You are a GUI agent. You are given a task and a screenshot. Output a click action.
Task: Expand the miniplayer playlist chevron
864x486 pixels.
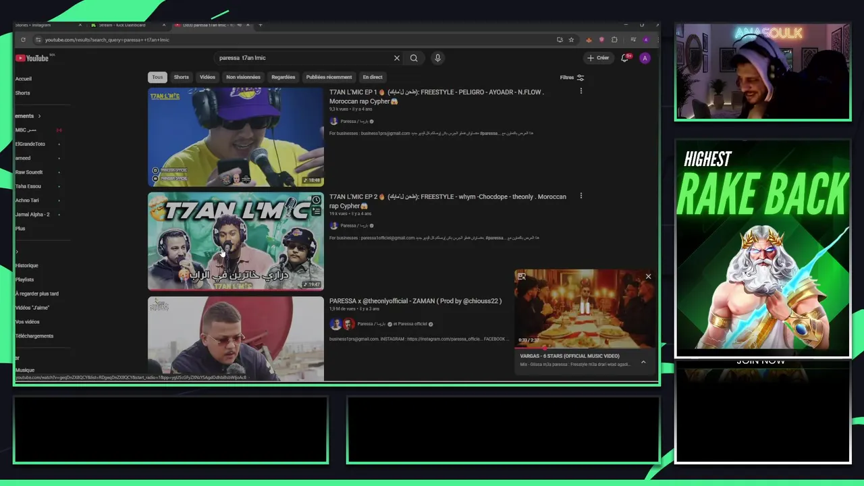tap(643, 362)
